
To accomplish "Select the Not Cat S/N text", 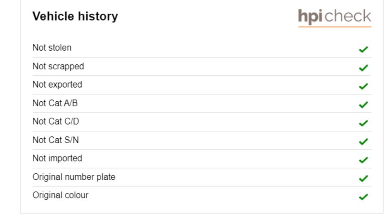I will pyautogui.click(x=55, y=140).
